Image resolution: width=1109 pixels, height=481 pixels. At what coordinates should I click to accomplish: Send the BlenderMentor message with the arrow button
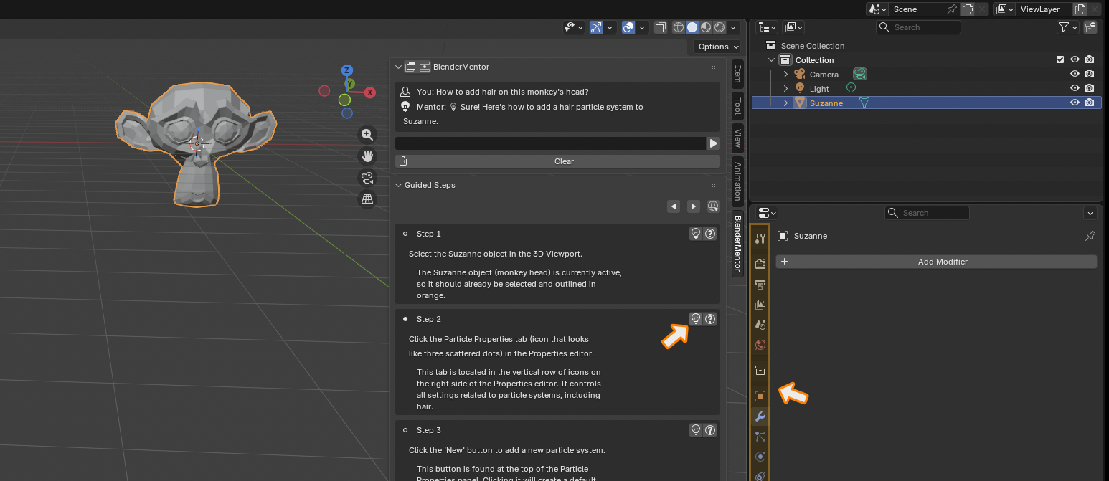[714, 143]
